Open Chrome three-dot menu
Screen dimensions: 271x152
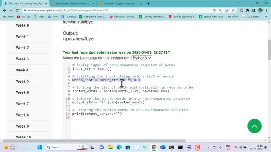(267, 10)
